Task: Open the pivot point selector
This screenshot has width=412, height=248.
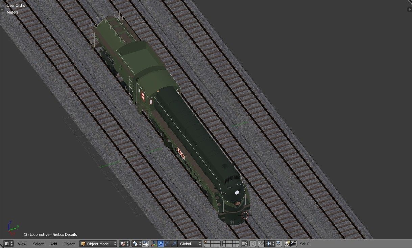Action: click(137, 244)
